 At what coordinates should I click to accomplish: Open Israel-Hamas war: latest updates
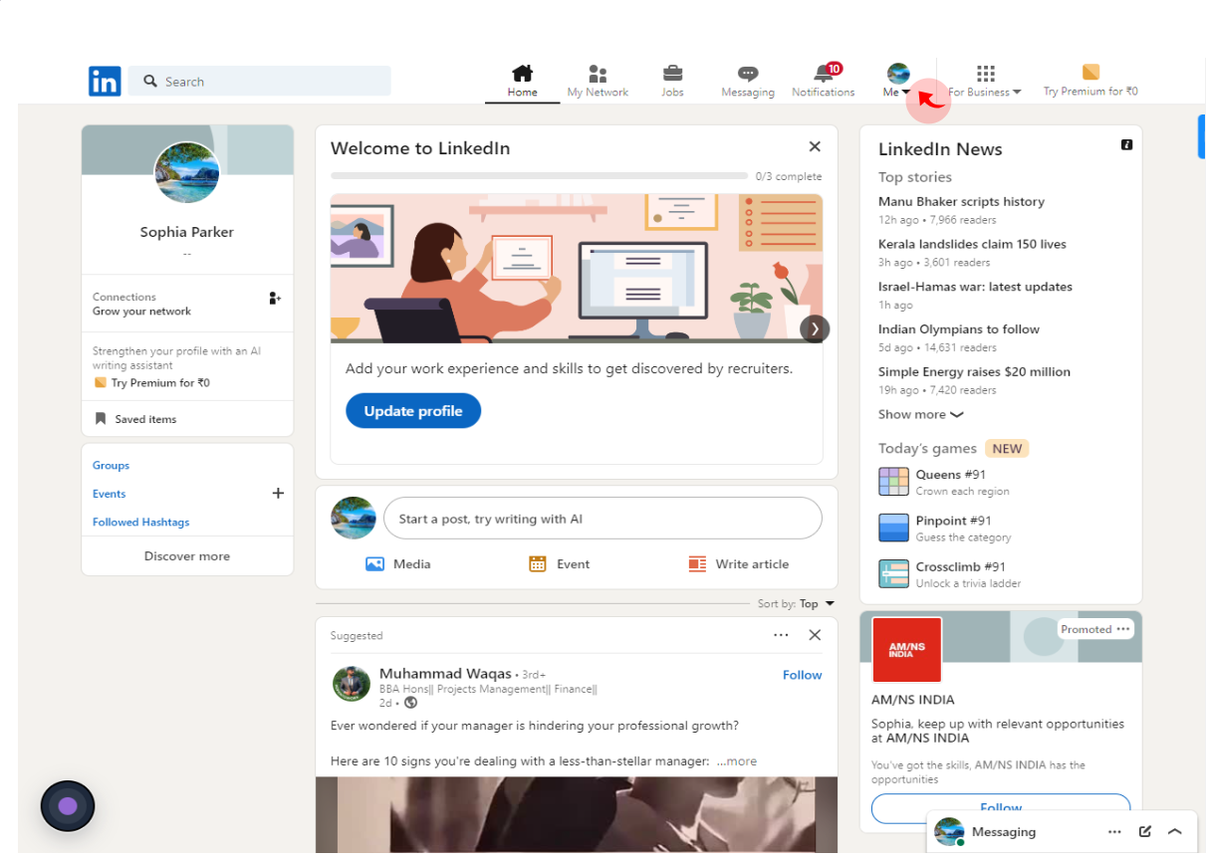coord(975,287)
